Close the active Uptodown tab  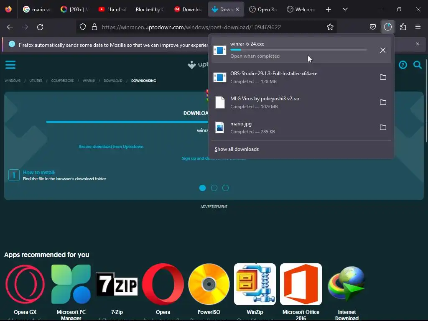point(237,9)
